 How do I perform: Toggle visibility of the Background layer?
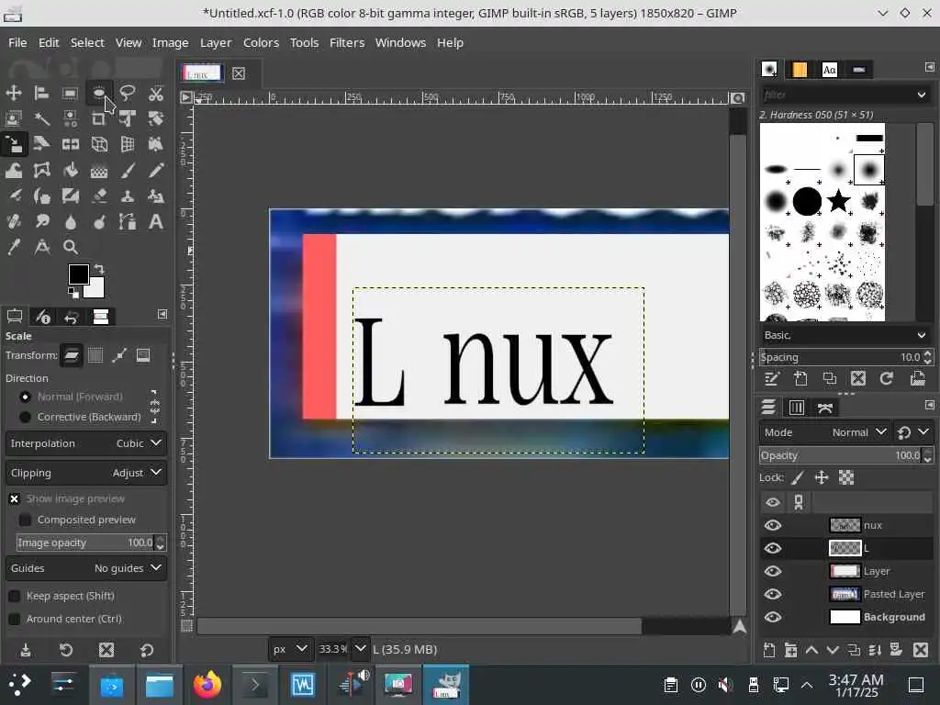773,617
